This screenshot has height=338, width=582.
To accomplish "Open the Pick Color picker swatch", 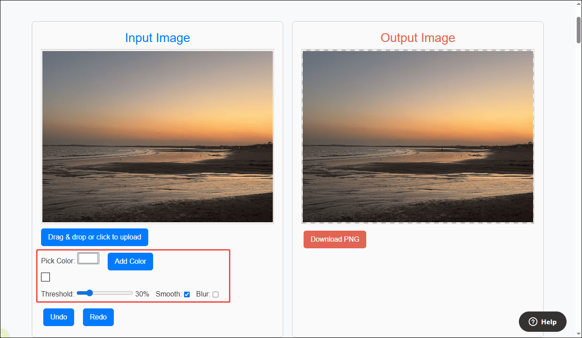I will click(x=88, y=258).
